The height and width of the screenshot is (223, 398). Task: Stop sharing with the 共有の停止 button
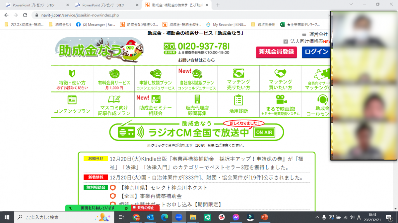coord(145,208)
